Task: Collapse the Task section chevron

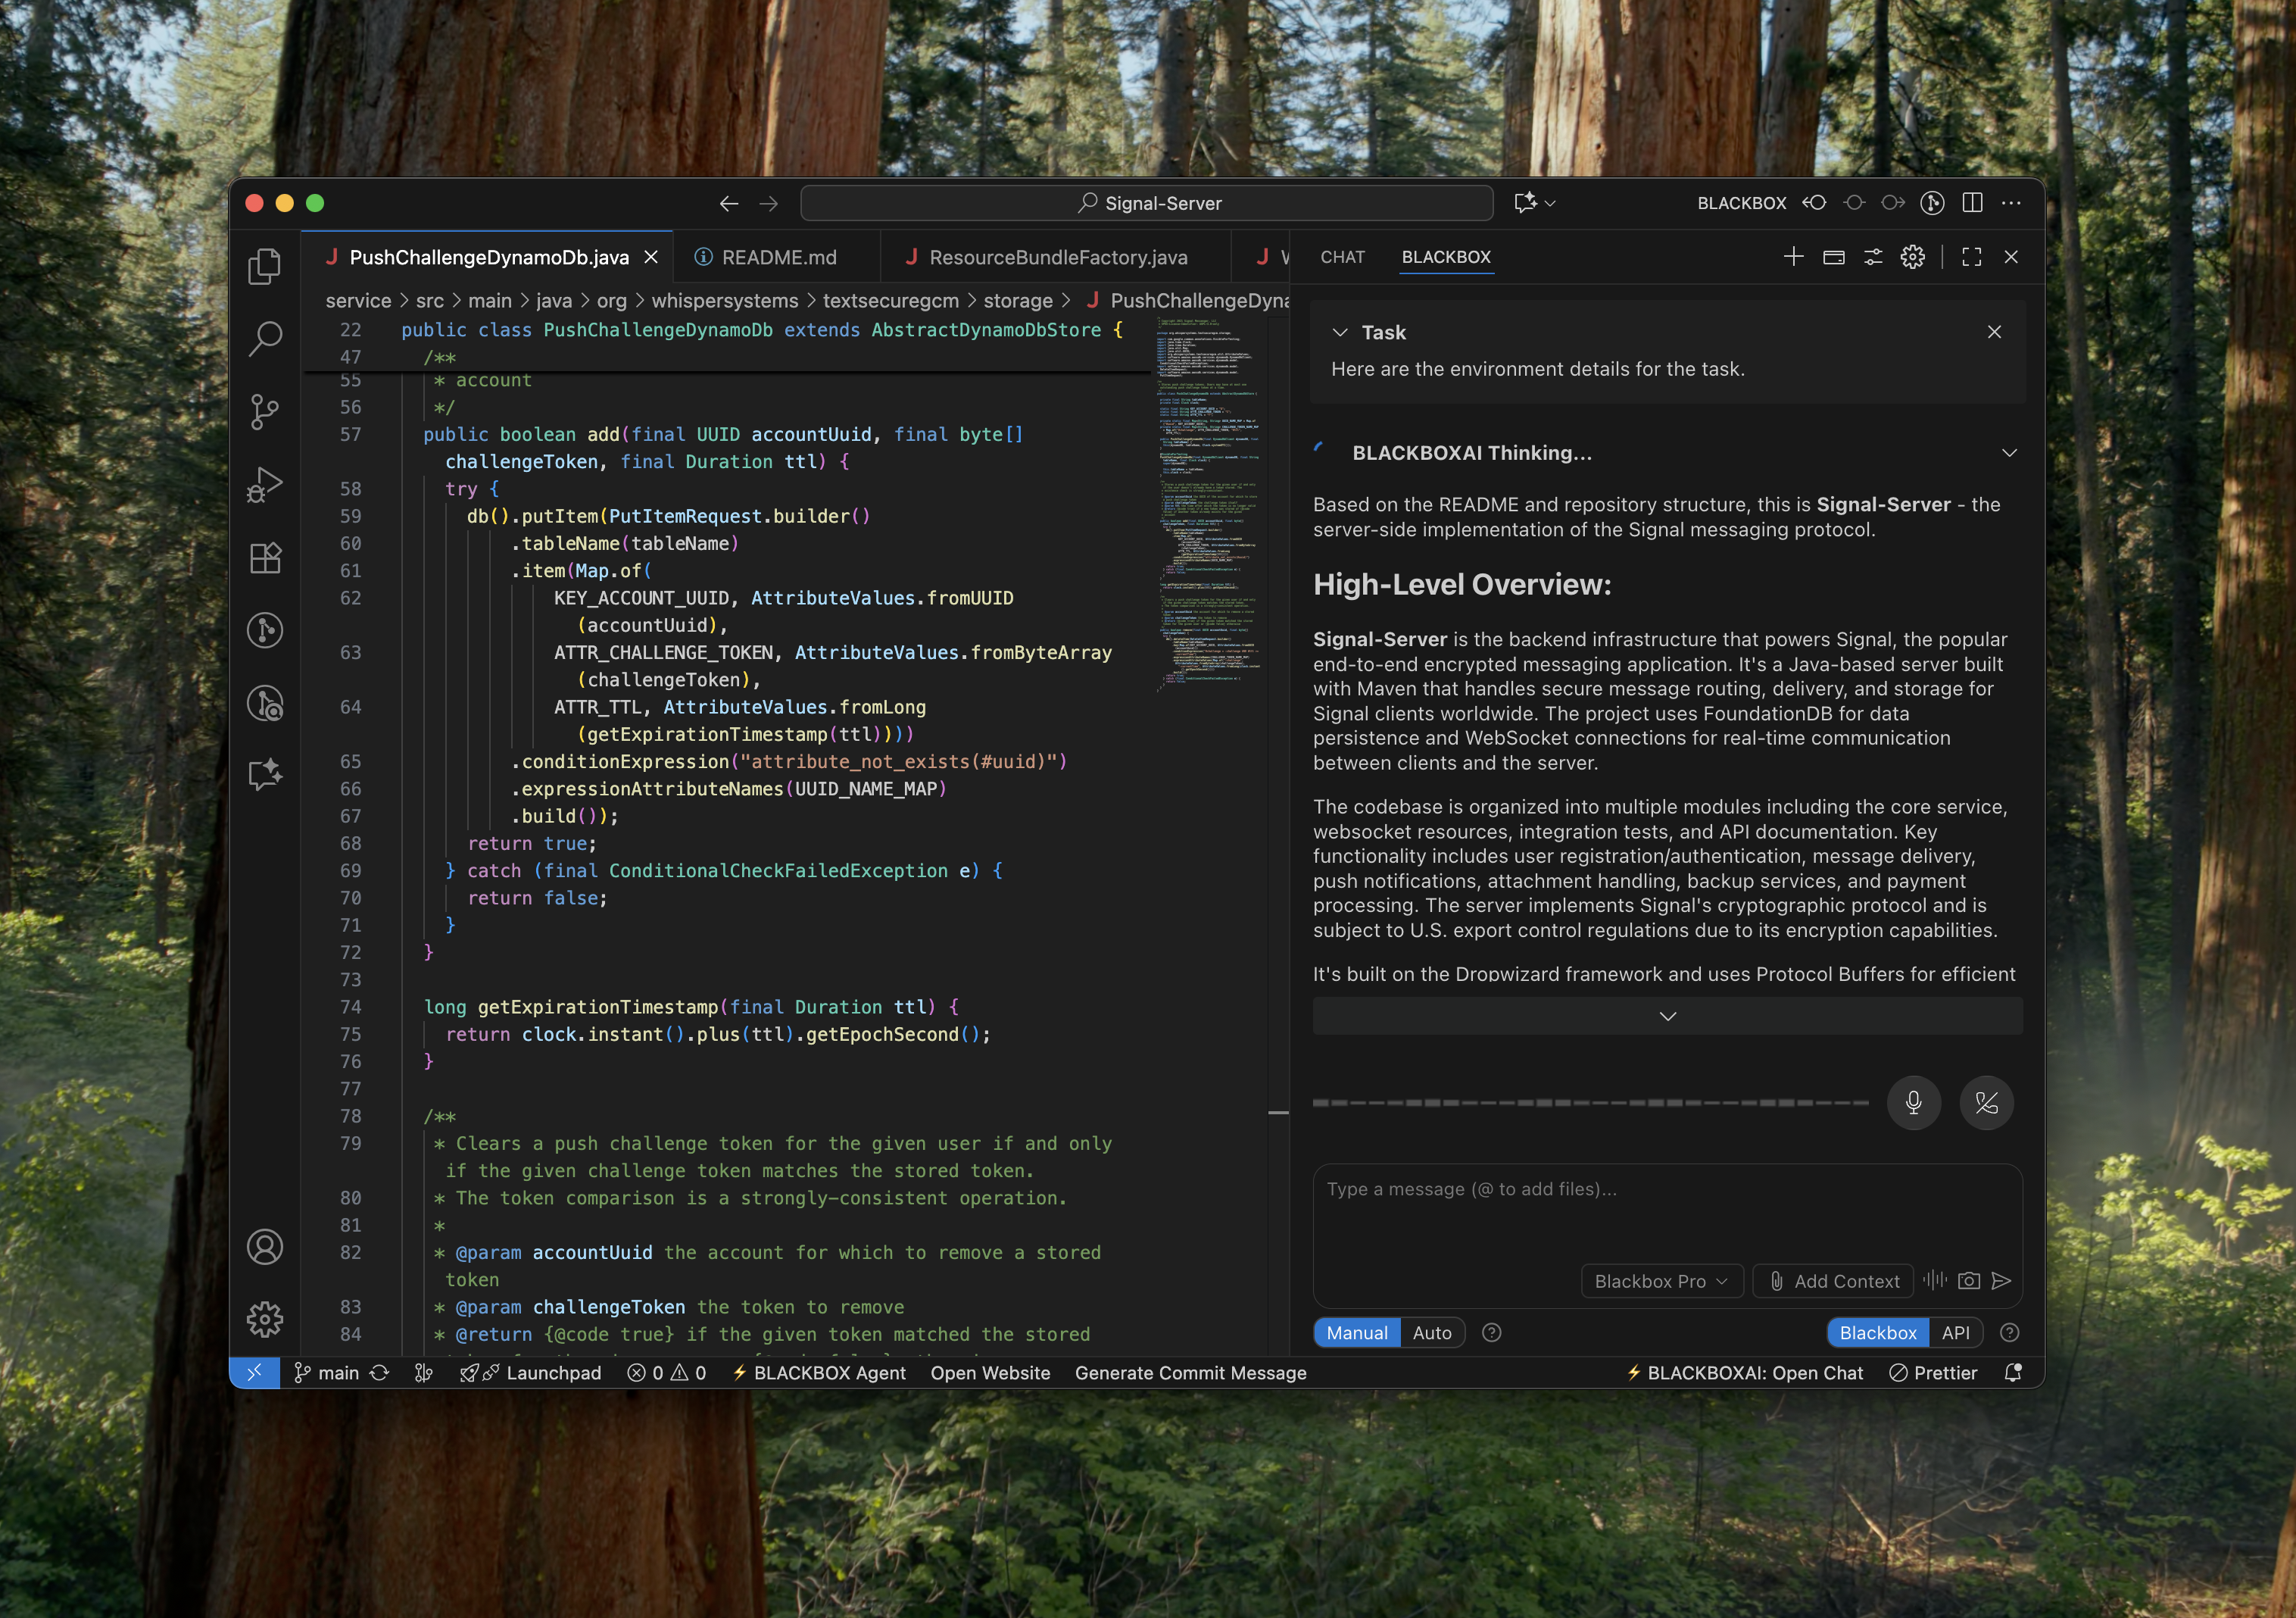Action: tap(1340, 333)
